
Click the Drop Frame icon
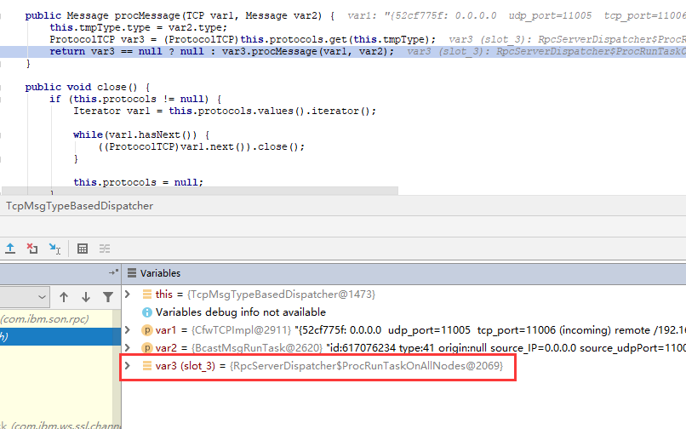pos(32,249)
